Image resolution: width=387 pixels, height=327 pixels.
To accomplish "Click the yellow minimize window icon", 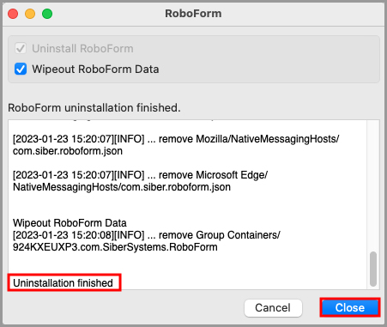I will coord(30,14).
